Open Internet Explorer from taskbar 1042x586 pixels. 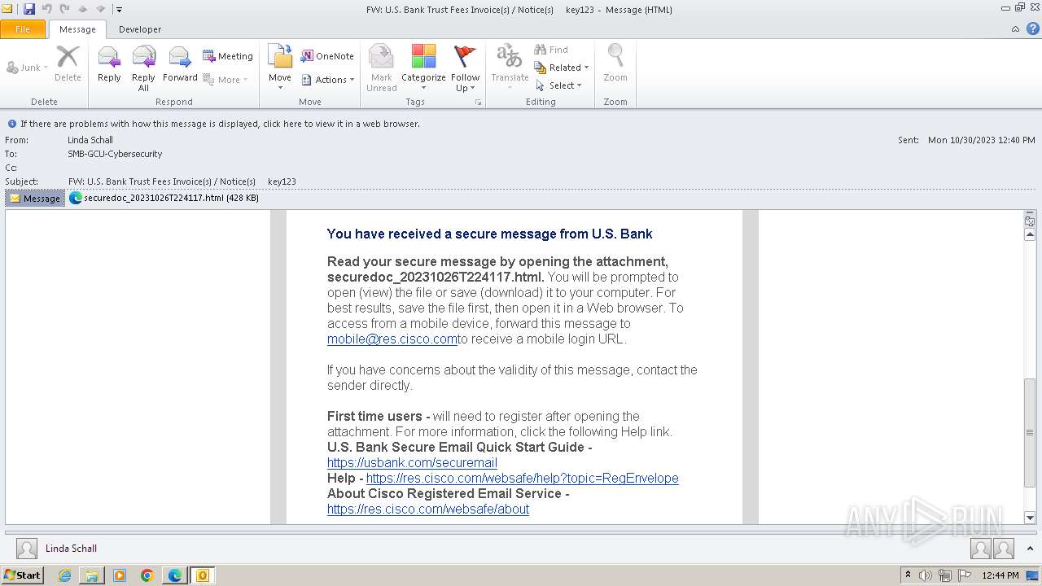(x=64, y=575)
